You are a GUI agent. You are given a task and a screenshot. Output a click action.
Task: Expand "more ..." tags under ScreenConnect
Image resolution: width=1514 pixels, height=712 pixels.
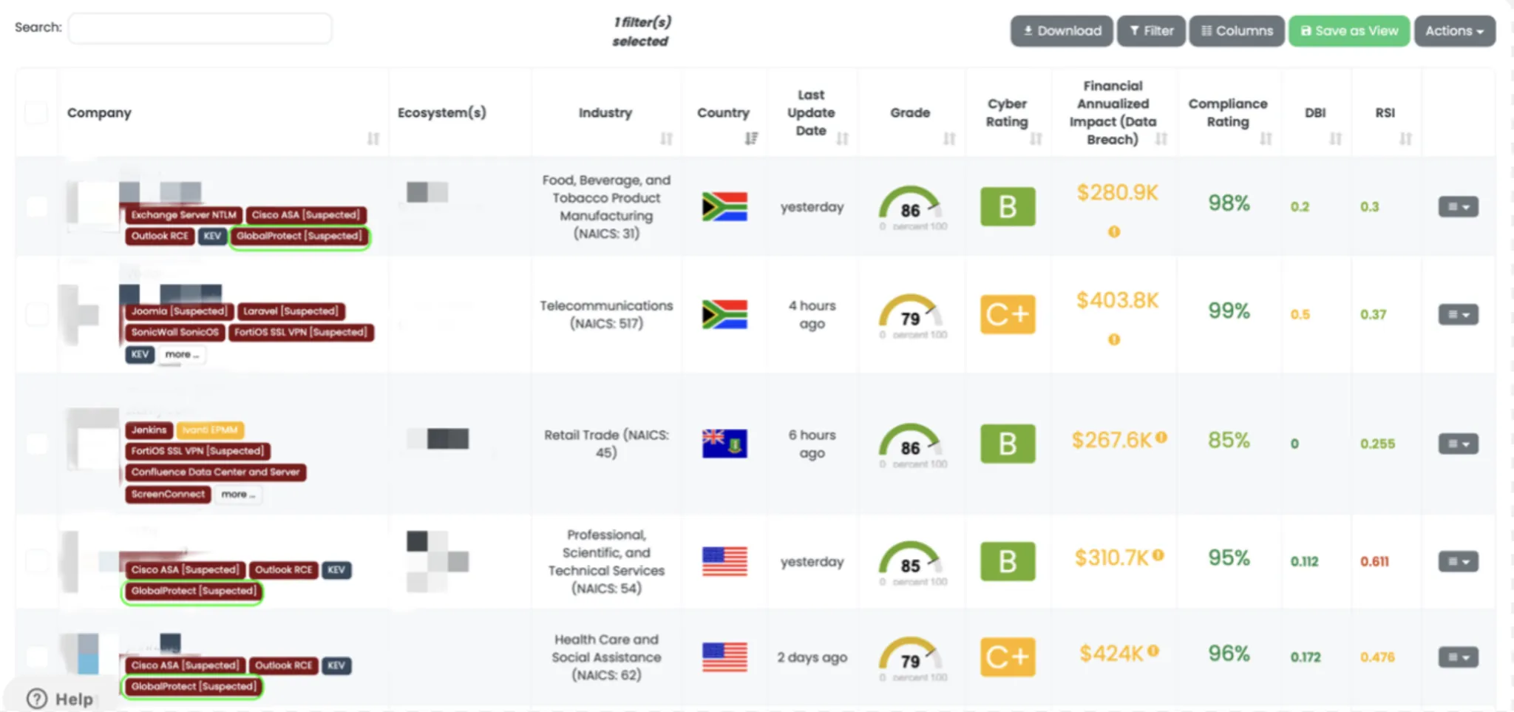click(237, 495)
